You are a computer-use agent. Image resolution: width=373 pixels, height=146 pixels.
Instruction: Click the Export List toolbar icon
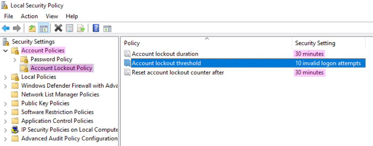pyautogui.click(x=81, y=29)
